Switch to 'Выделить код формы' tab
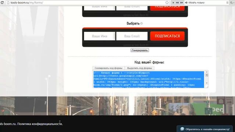This screenshot has height=132, width=235. click(140, 68)
